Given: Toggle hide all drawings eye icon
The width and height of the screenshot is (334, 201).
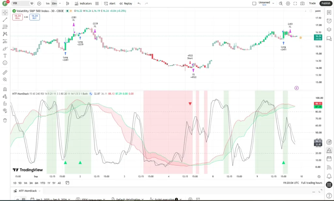Looking at the screenshot, I should [x=5, y=110].
